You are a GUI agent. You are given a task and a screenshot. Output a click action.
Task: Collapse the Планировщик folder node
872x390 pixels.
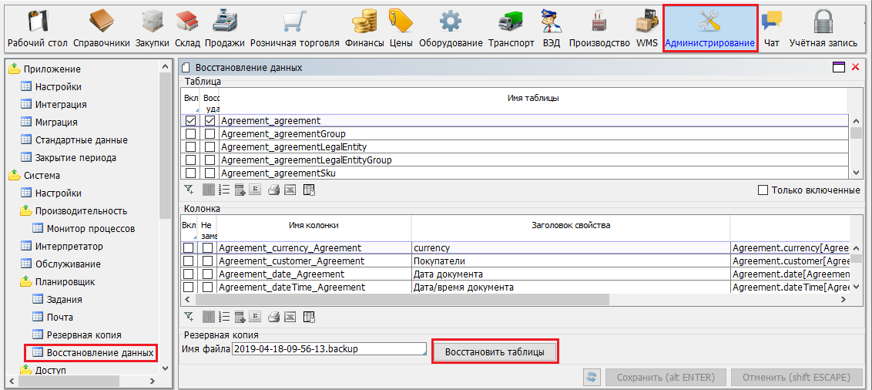click(26, 282)
